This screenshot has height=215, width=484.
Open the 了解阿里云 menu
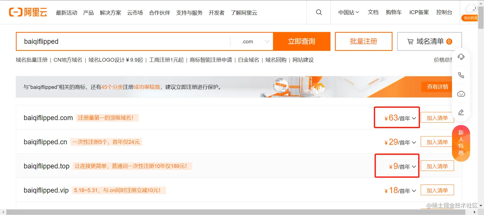[244, 13]
